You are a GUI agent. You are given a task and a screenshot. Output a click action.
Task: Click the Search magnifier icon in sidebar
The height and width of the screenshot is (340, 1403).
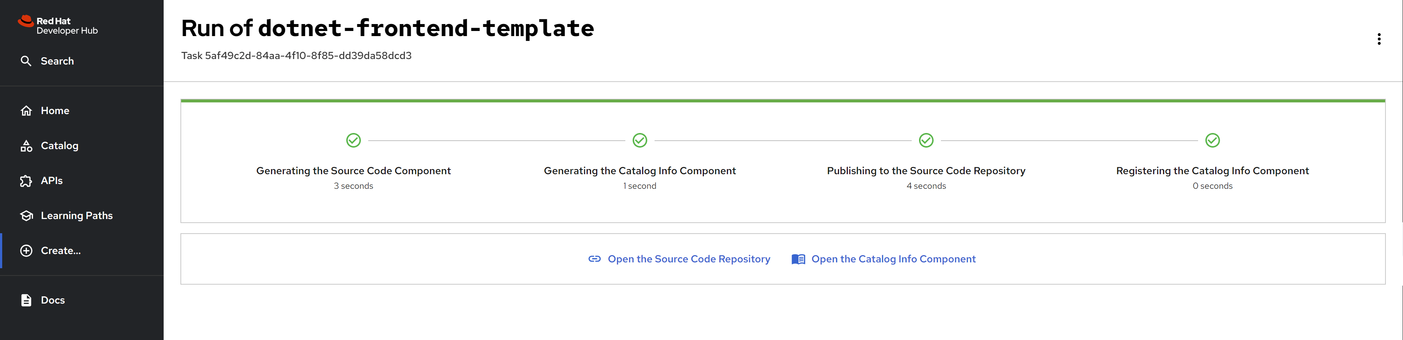(x=26, y=61)
